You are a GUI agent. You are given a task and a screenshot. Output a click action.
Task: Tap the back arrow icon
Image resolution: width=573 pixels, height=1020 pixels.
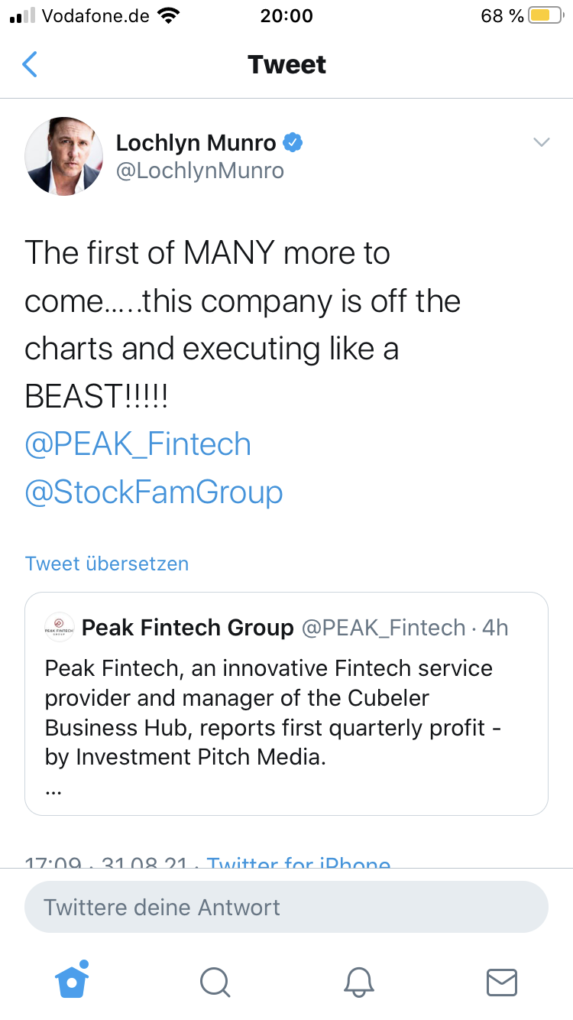click(30, 65)
